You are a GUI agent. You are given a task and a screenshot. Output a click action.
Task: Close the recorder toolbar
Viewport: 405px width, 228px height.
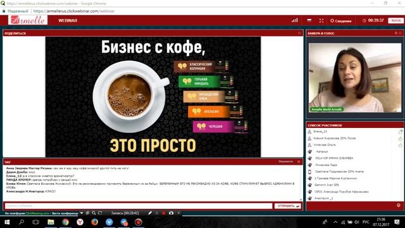point(178,213)
